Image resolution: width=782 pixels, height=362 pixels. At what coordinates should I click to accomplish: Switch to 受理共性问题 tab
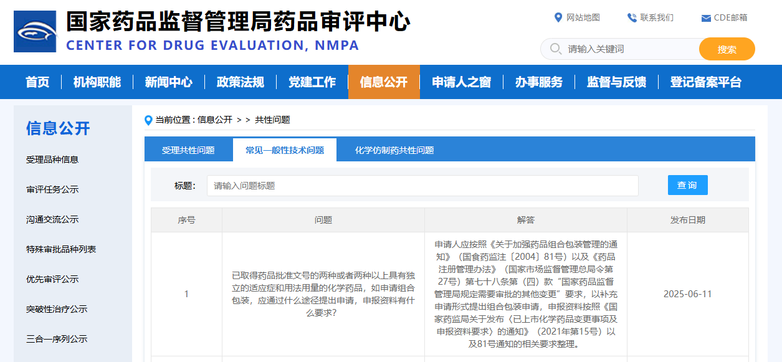188,150
